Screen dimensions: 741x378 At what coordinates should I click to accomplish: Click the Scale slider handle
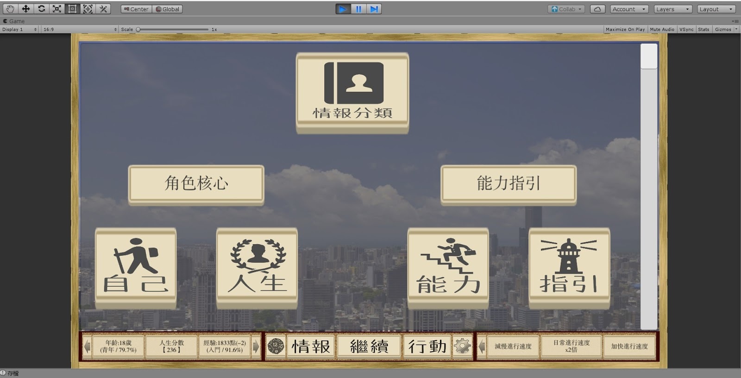(x=138, y=29)
